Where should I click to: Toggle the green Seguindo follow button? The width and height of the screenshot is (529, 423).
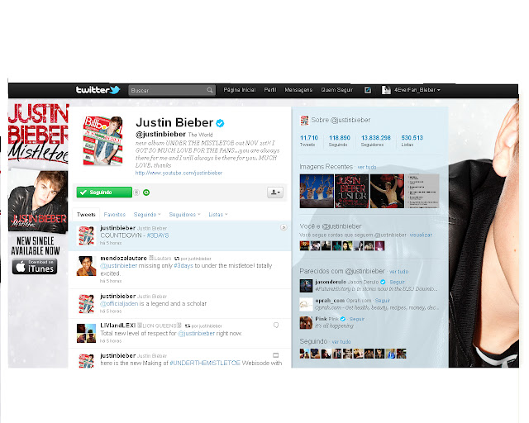(x=104, y=192)
